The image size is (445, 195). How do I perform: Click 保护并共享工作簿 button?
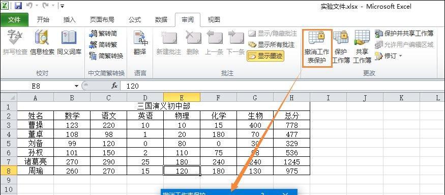pos(404,33)
